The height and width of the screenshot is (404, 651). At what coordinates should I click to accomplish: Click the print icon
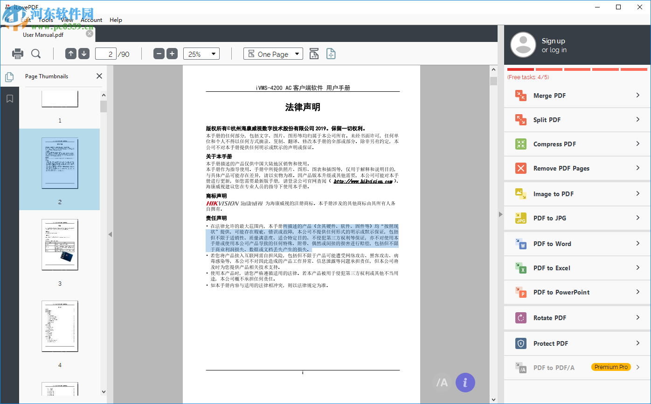[17, 54]
